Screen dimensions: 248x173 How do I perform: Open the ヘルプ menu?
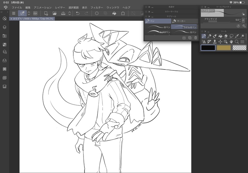[x=126, y=7]
